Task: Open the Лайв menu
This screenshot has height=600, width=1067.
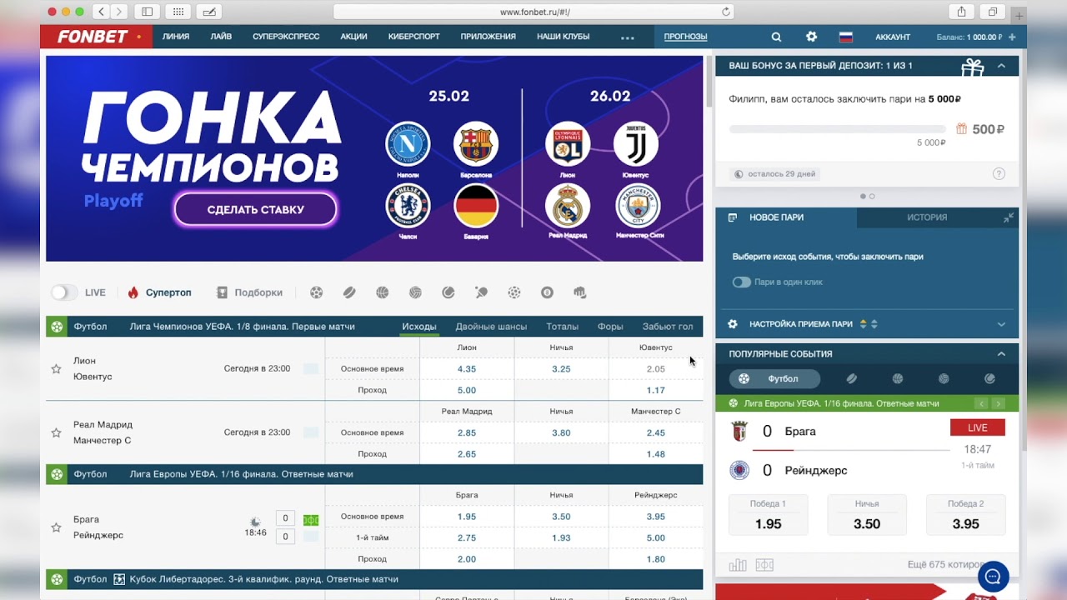Action: (x=221, y=37)
